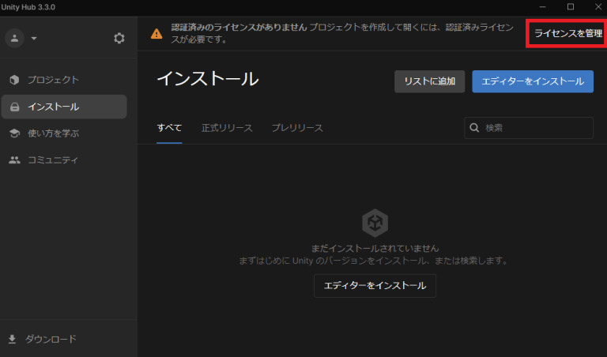607x357 pixels.
Task: Switch to the プレリリース tab
Action: click(297, 127)
